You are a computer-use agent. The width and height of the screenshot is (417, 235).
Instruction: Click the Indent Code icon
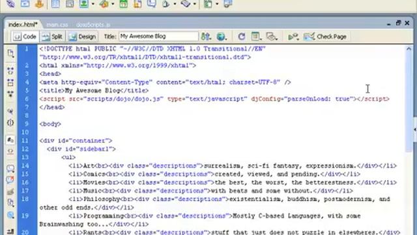tap(10, 231)
